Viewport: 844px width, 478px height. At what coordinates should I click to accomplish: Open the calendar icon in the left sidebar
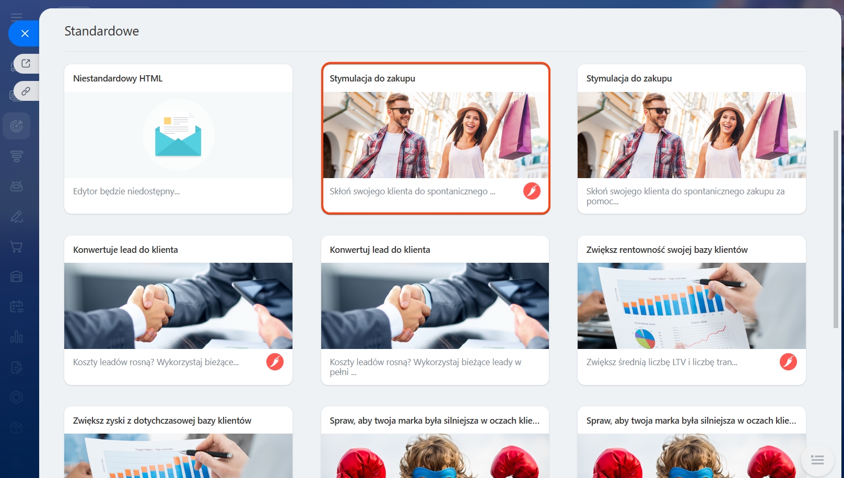(17, 307)
